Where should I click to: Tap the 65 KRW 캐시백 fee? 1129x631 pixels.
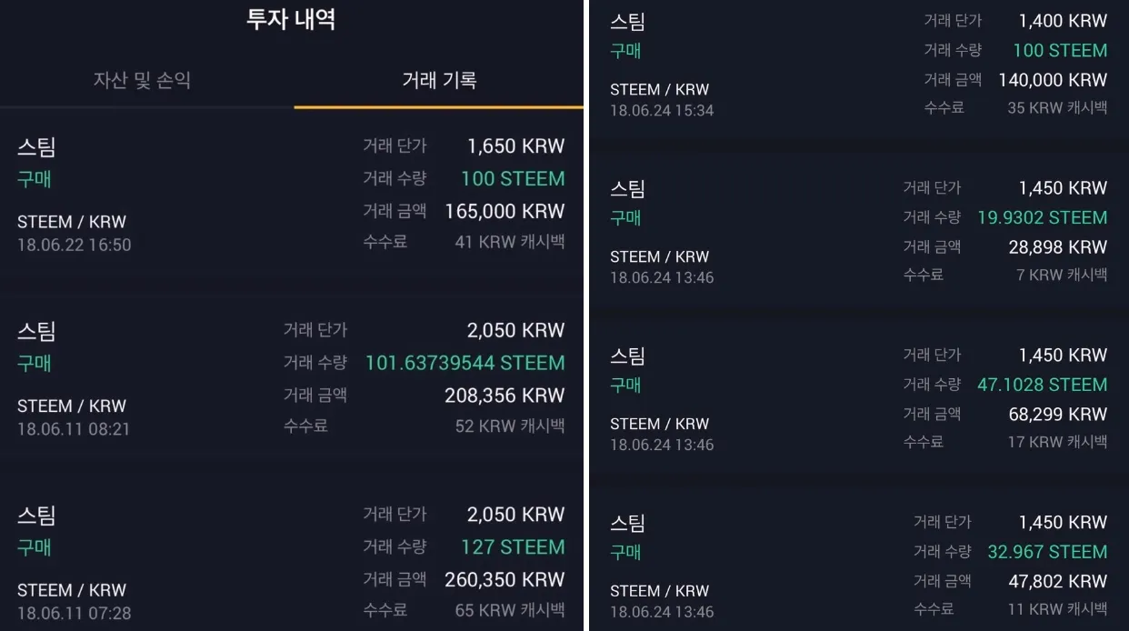(509, 610)
